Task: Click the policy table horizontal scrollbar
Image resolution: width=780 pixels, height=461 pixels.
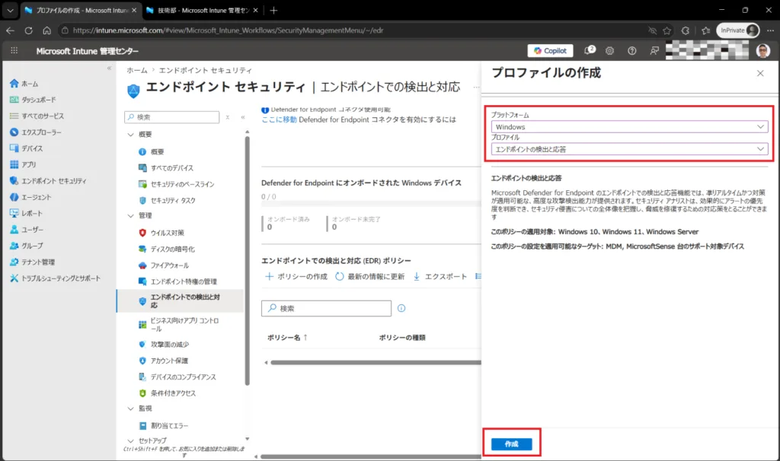Action: click(x=376, y=363)
